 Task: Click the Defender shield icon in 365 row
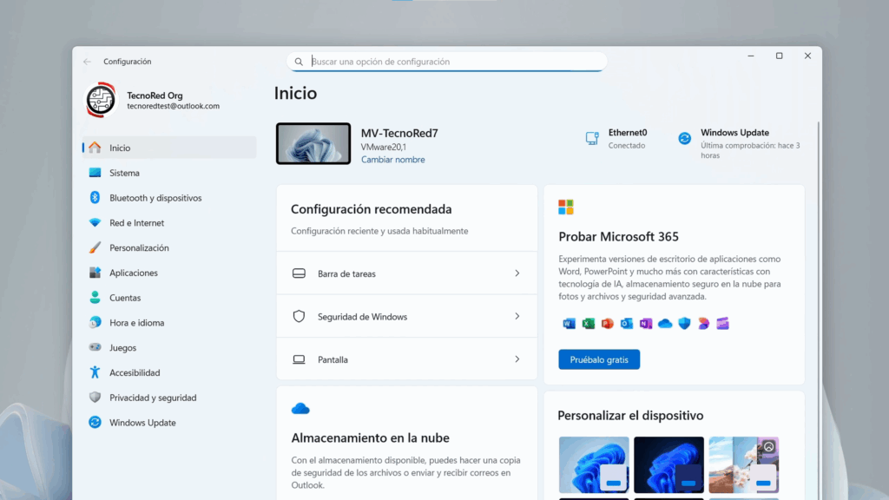(x=684, y=323)
